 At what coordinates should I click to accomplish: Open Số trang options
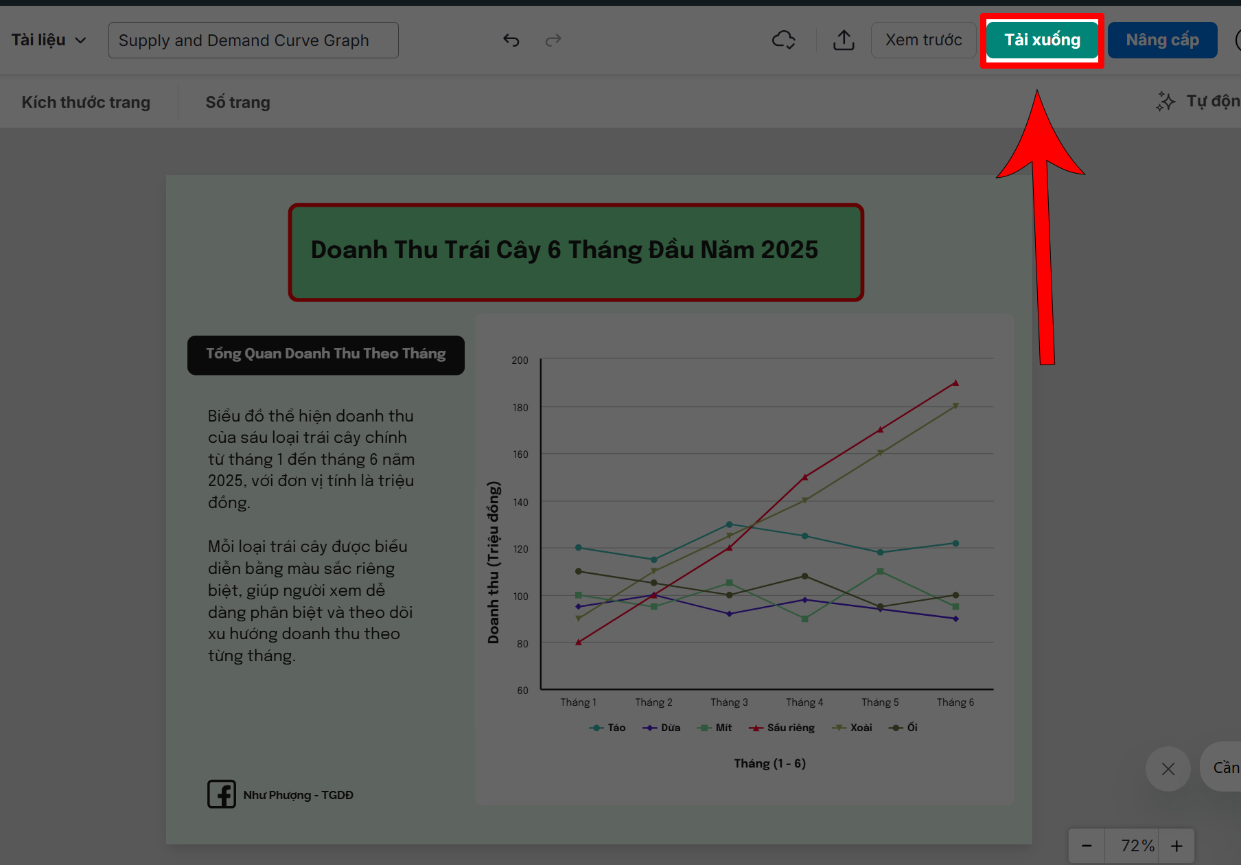(237, 102)
